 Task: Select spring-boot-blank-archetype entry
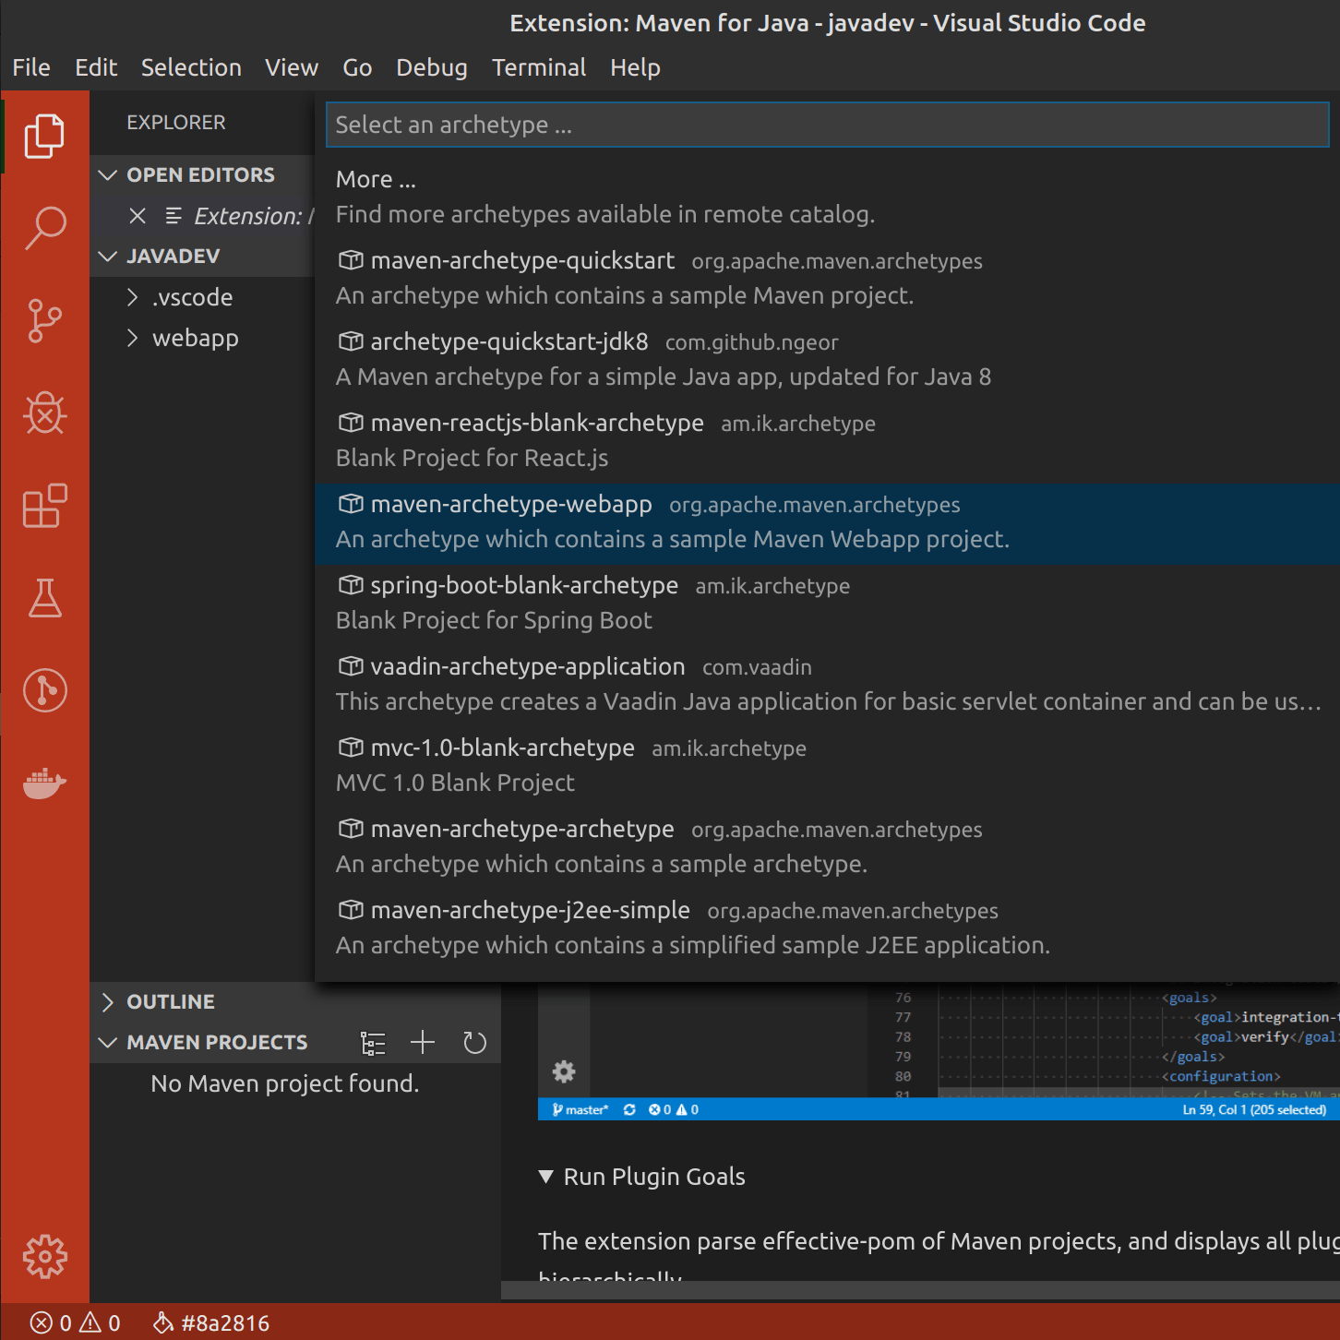pyautogui.click(x=827, y=603)
